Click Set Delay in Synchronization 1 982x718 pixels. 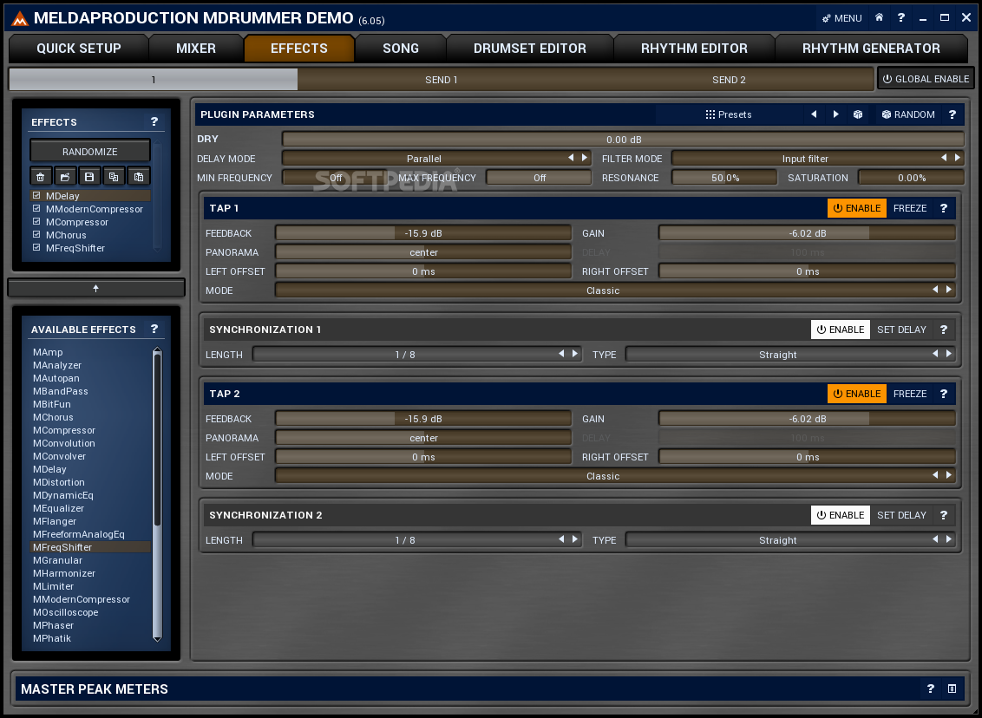pyautogui.click(x=901, y=330)
